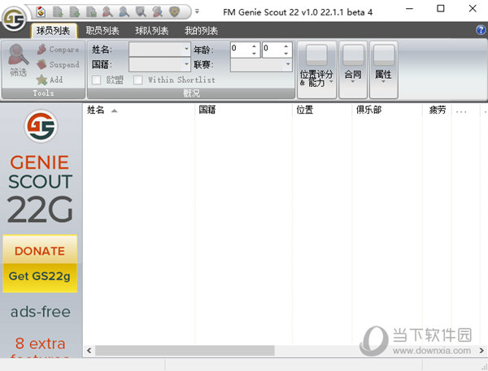
Task: Expand the 合同 contract dropdown button
Action: [353, 70]
